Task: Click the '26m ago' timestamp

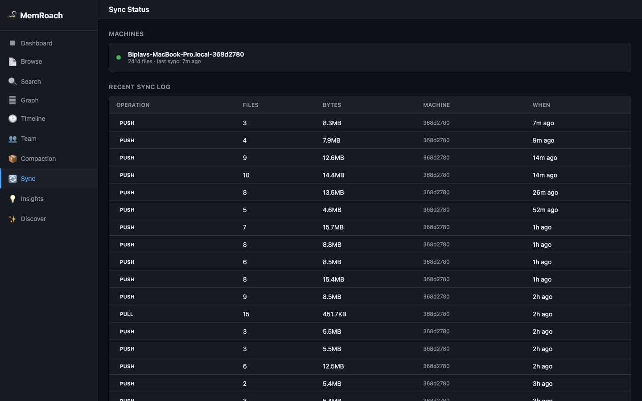Action: pos(545,192)
